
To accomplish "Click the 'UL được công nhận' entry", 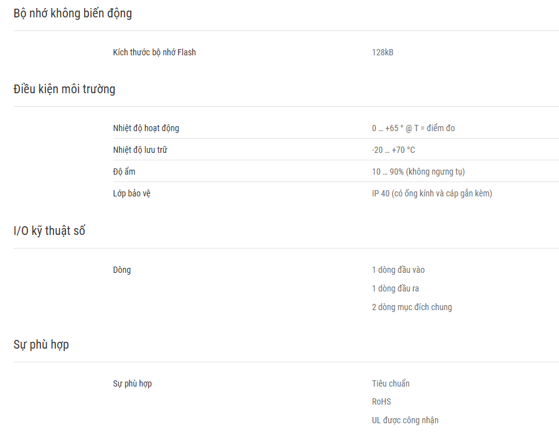I will [405, 420].
